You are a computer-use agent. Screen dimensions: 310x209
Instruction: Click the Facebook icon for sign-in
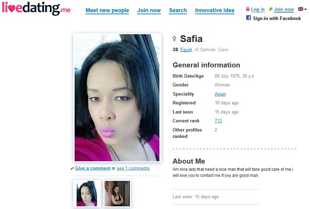[x=248, y=18]
